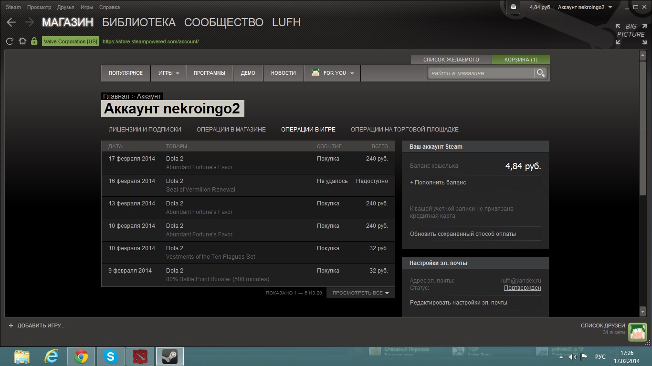Click the Action Center flag icon

tap(584, 357)
